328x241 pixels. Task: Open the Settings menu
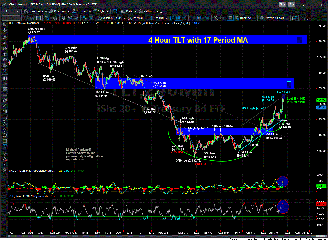pos(147,11)
